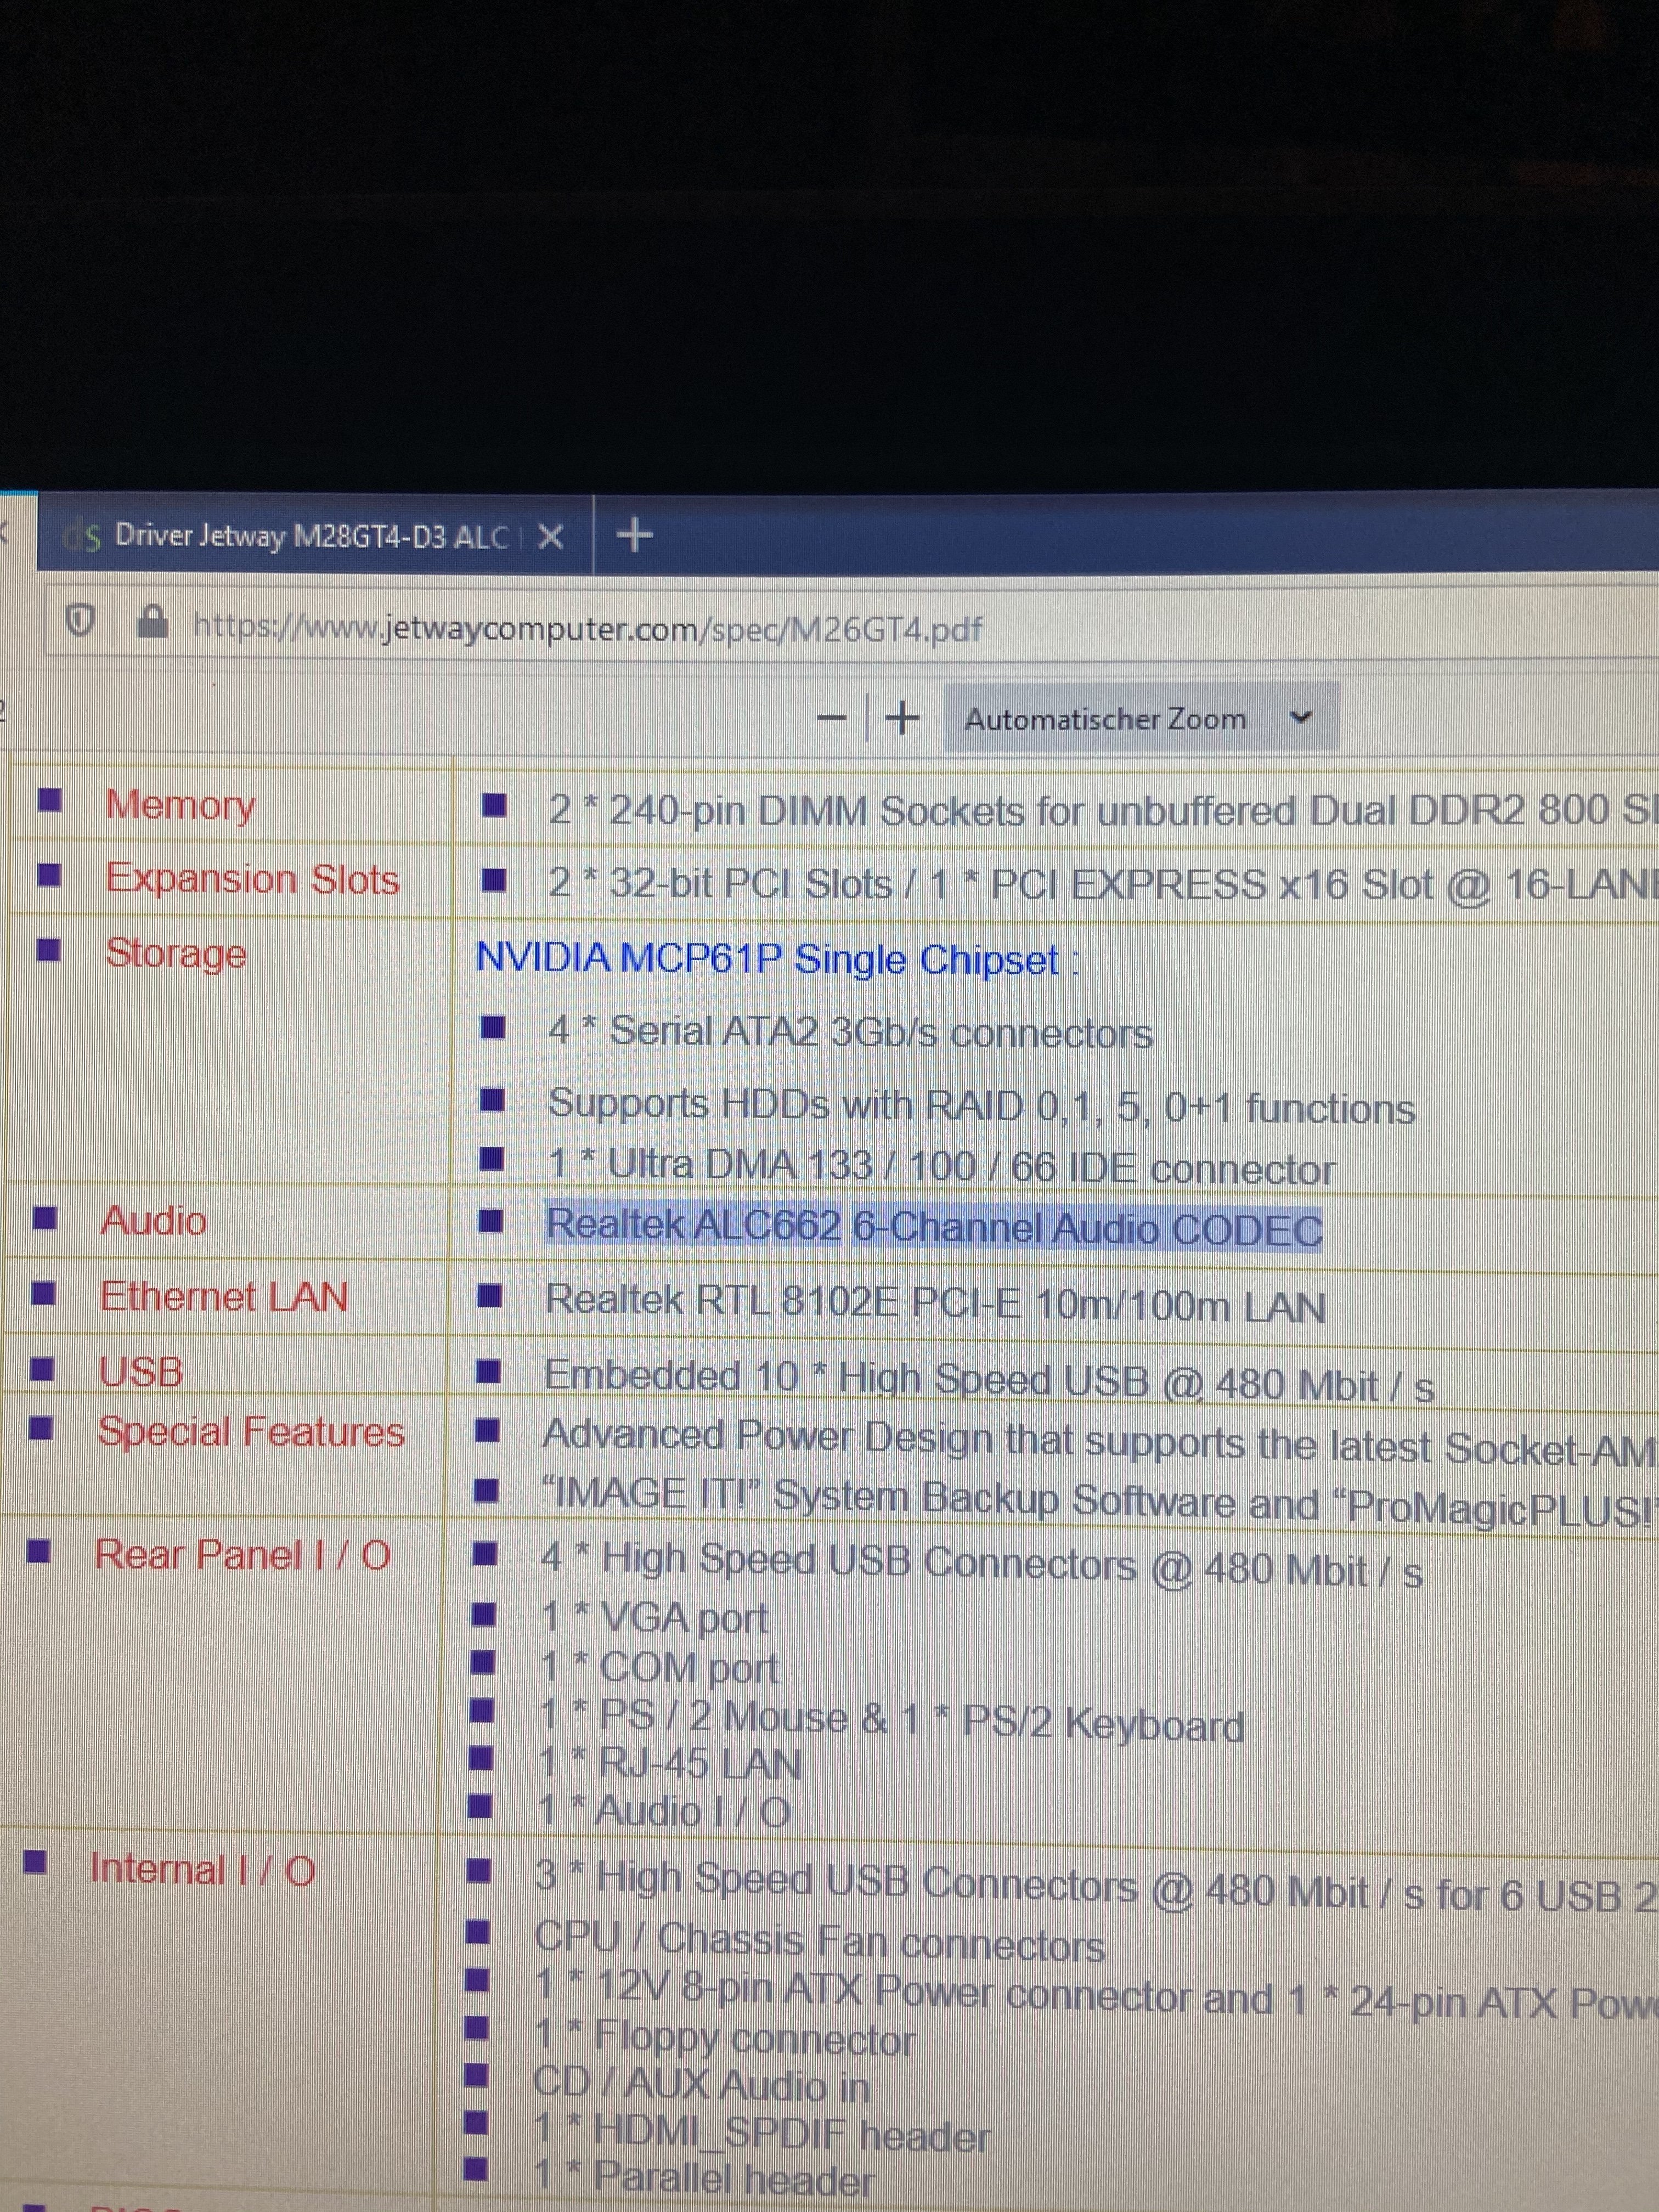Click the Internal I / O label
This screenshot has height=2212, width=1659.
coord(202,1869)
